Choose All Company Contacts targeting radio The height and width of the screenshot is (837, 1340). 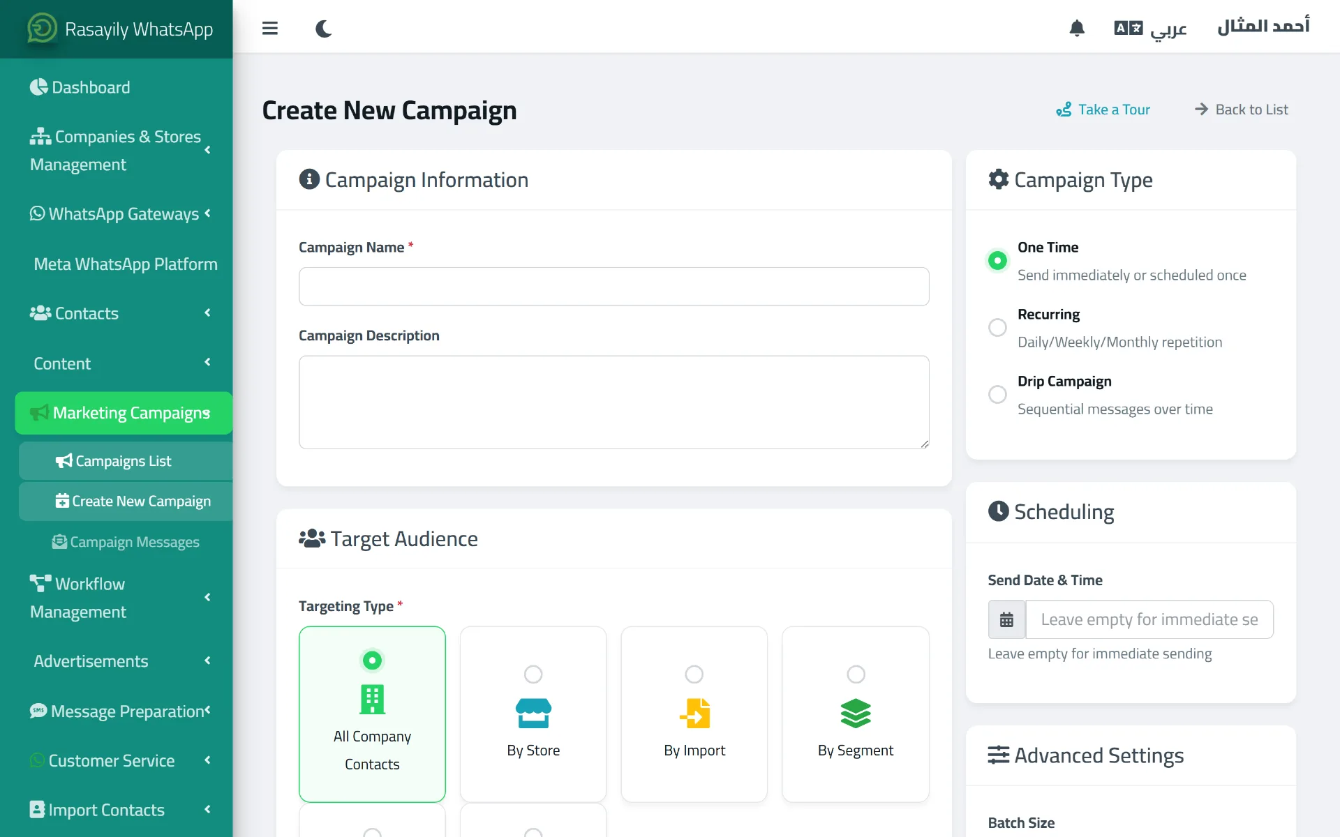(x=372, y=660)
